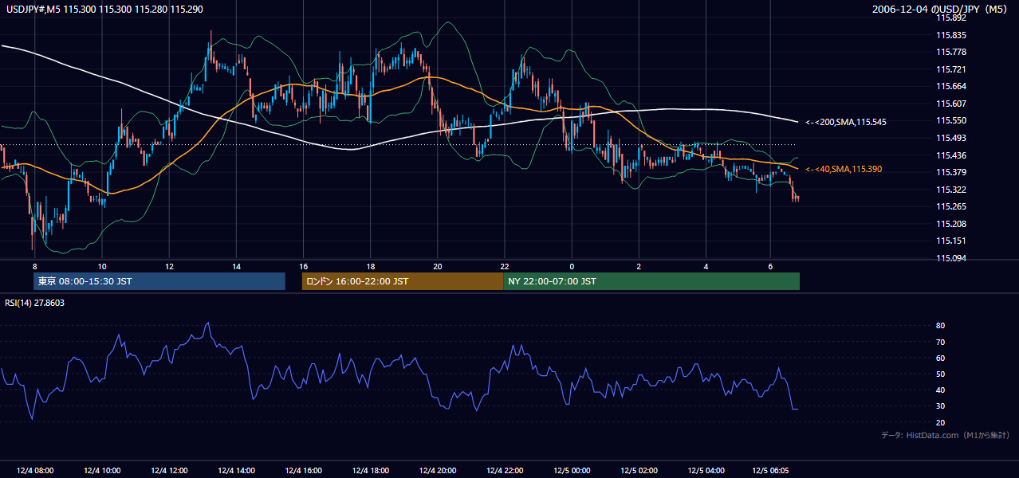Click the 115.664 price axis label
The height and width of the screenshot is (478, 1019).
[950, 87]
